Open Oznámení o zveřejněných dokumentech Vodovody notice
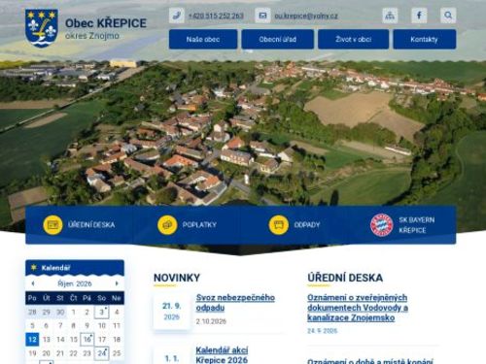The height and width of the screenshot is (364, 486). 358,308
